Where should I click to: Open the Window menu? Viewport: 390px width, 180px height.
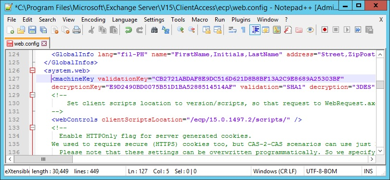pyautogui.click(x=268, y=20)
